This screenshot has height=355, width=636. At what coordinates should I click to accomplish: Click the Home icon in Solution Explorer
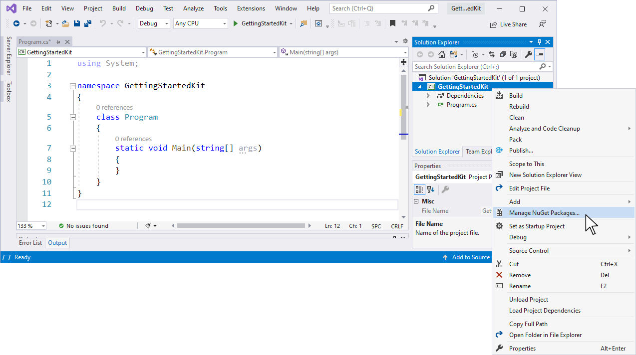pos(441,54)
